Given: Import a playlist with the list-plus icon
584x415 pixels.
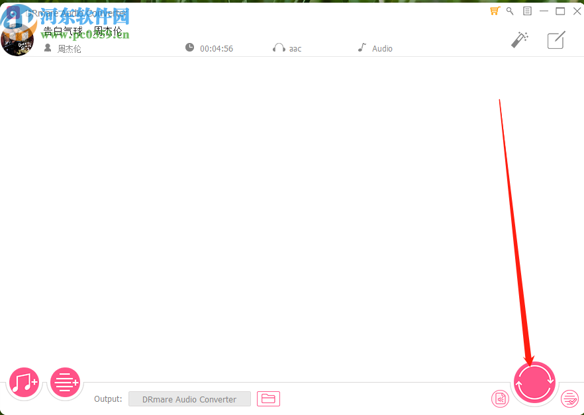Looking at the screenshot, I should click(65, 382).
